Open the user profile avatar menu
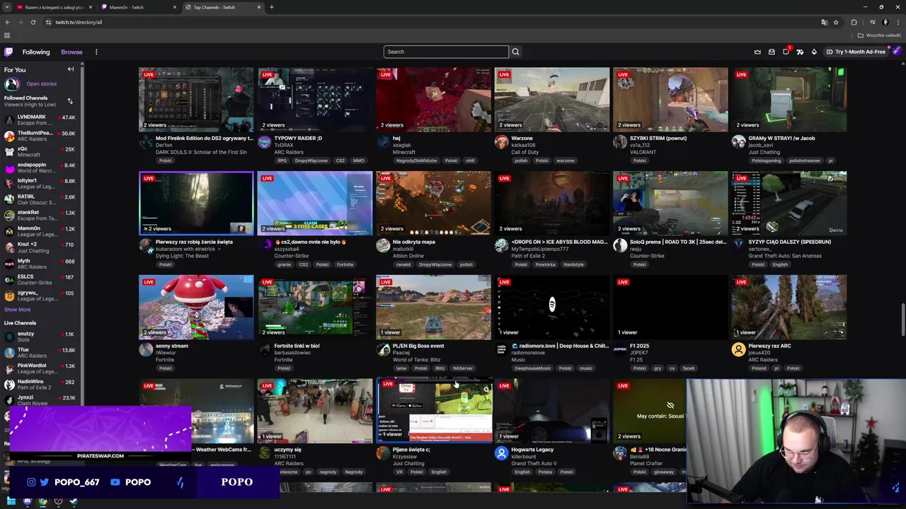This screenshot has height=509, width=906. click(897, 52)
